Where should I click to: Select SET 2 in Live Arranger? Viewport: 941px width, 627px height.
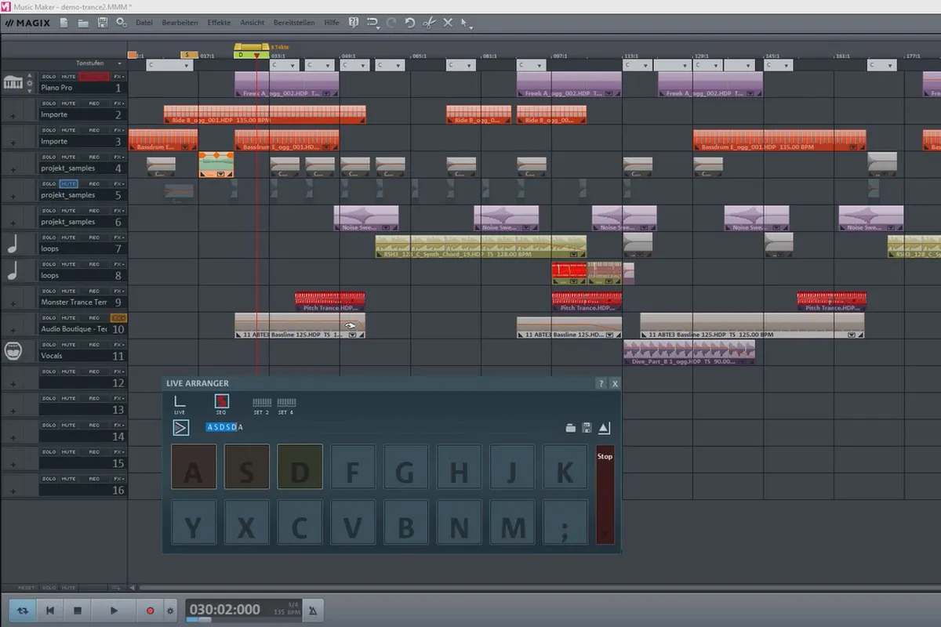coord(262,405)
